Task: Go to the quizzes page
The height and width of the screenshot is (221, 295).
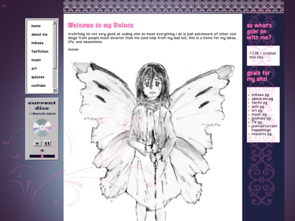Action: pos(38,77)
